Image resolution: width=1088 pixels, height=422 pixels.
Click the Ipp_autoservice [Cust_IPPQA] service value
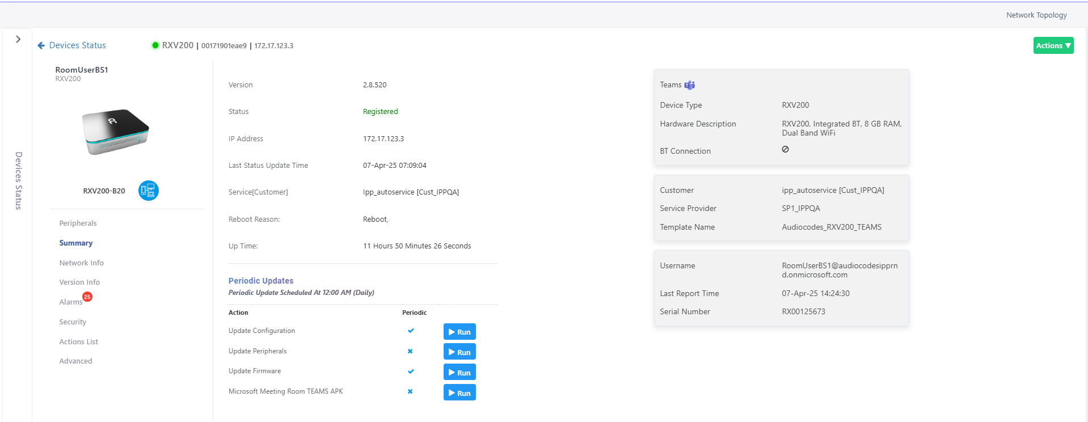[x=411, y=192]
